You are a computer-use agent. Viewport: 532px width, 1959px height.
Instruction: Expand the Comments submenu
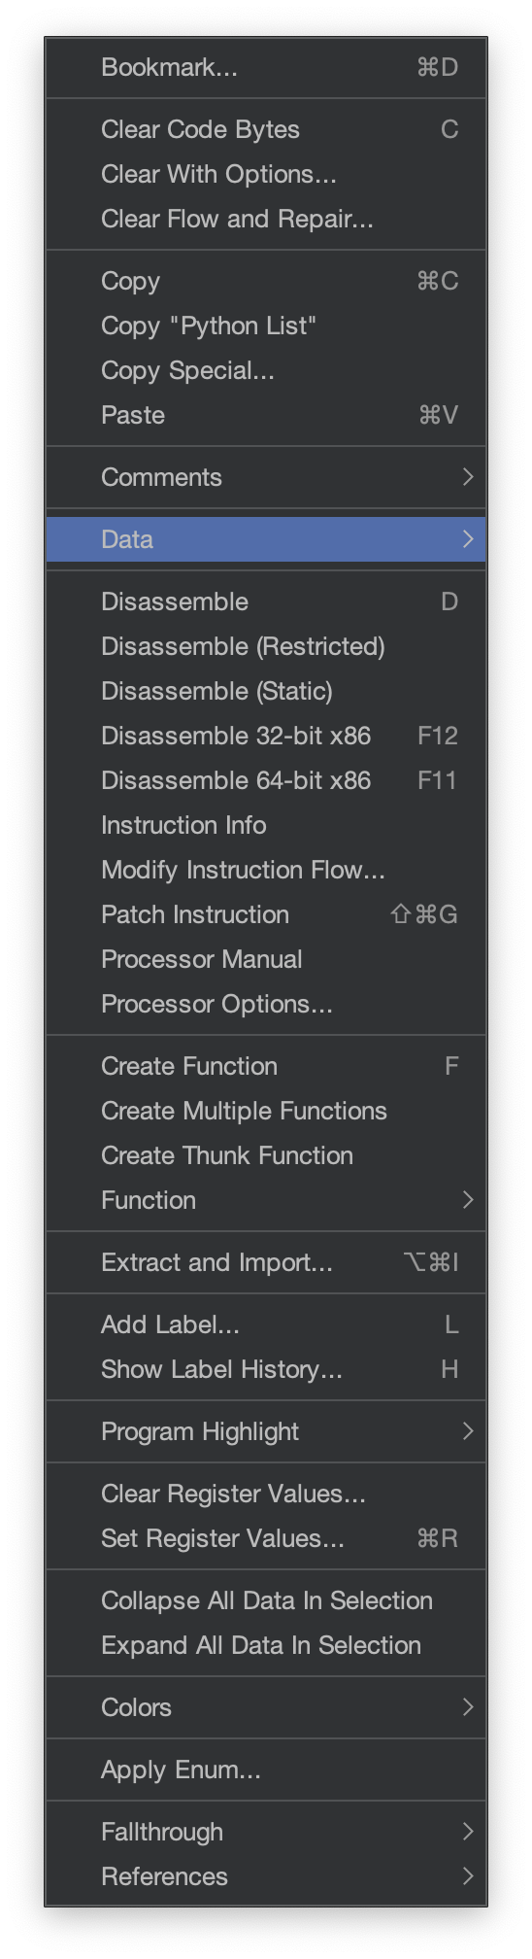tap(266, 477)
